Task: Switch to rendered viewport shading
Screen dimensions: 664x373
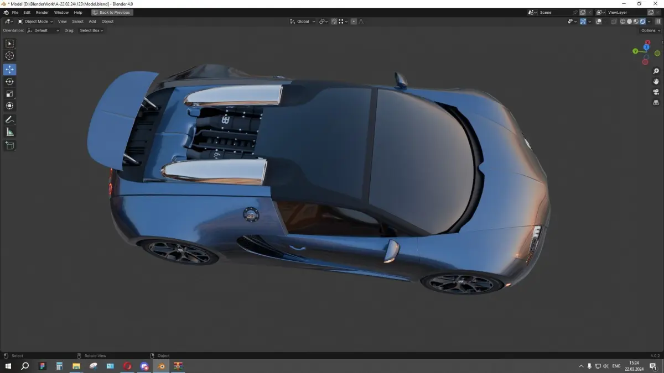Action: pyautogui.click(x=642, y=22)
